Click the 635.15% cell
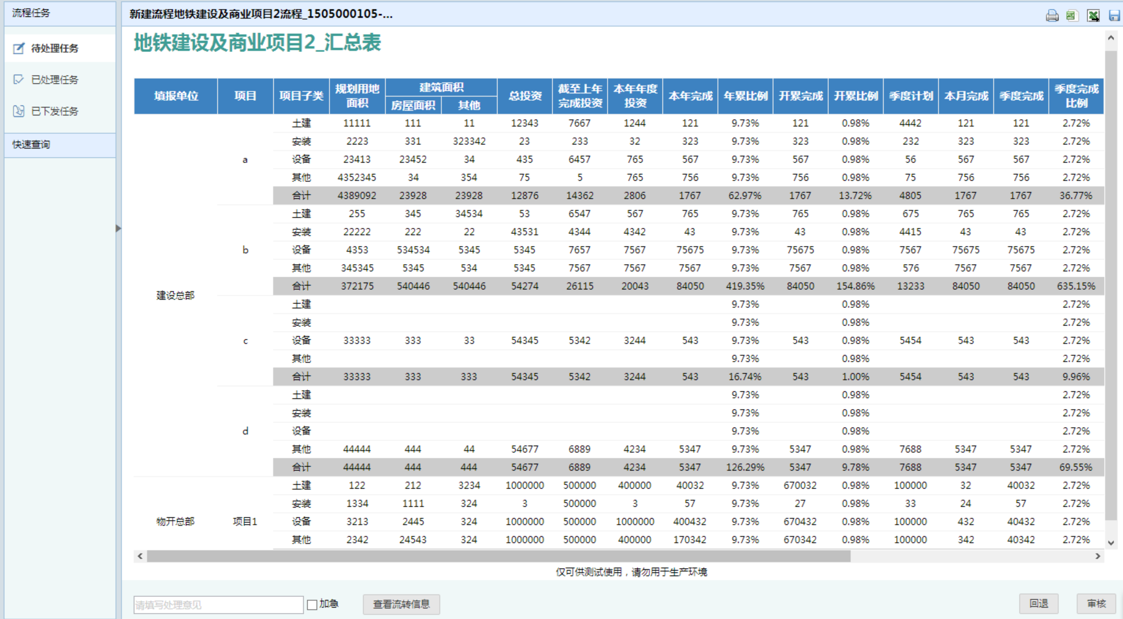The height and width of the screenshot is (619, 1123). (1076, 286)
